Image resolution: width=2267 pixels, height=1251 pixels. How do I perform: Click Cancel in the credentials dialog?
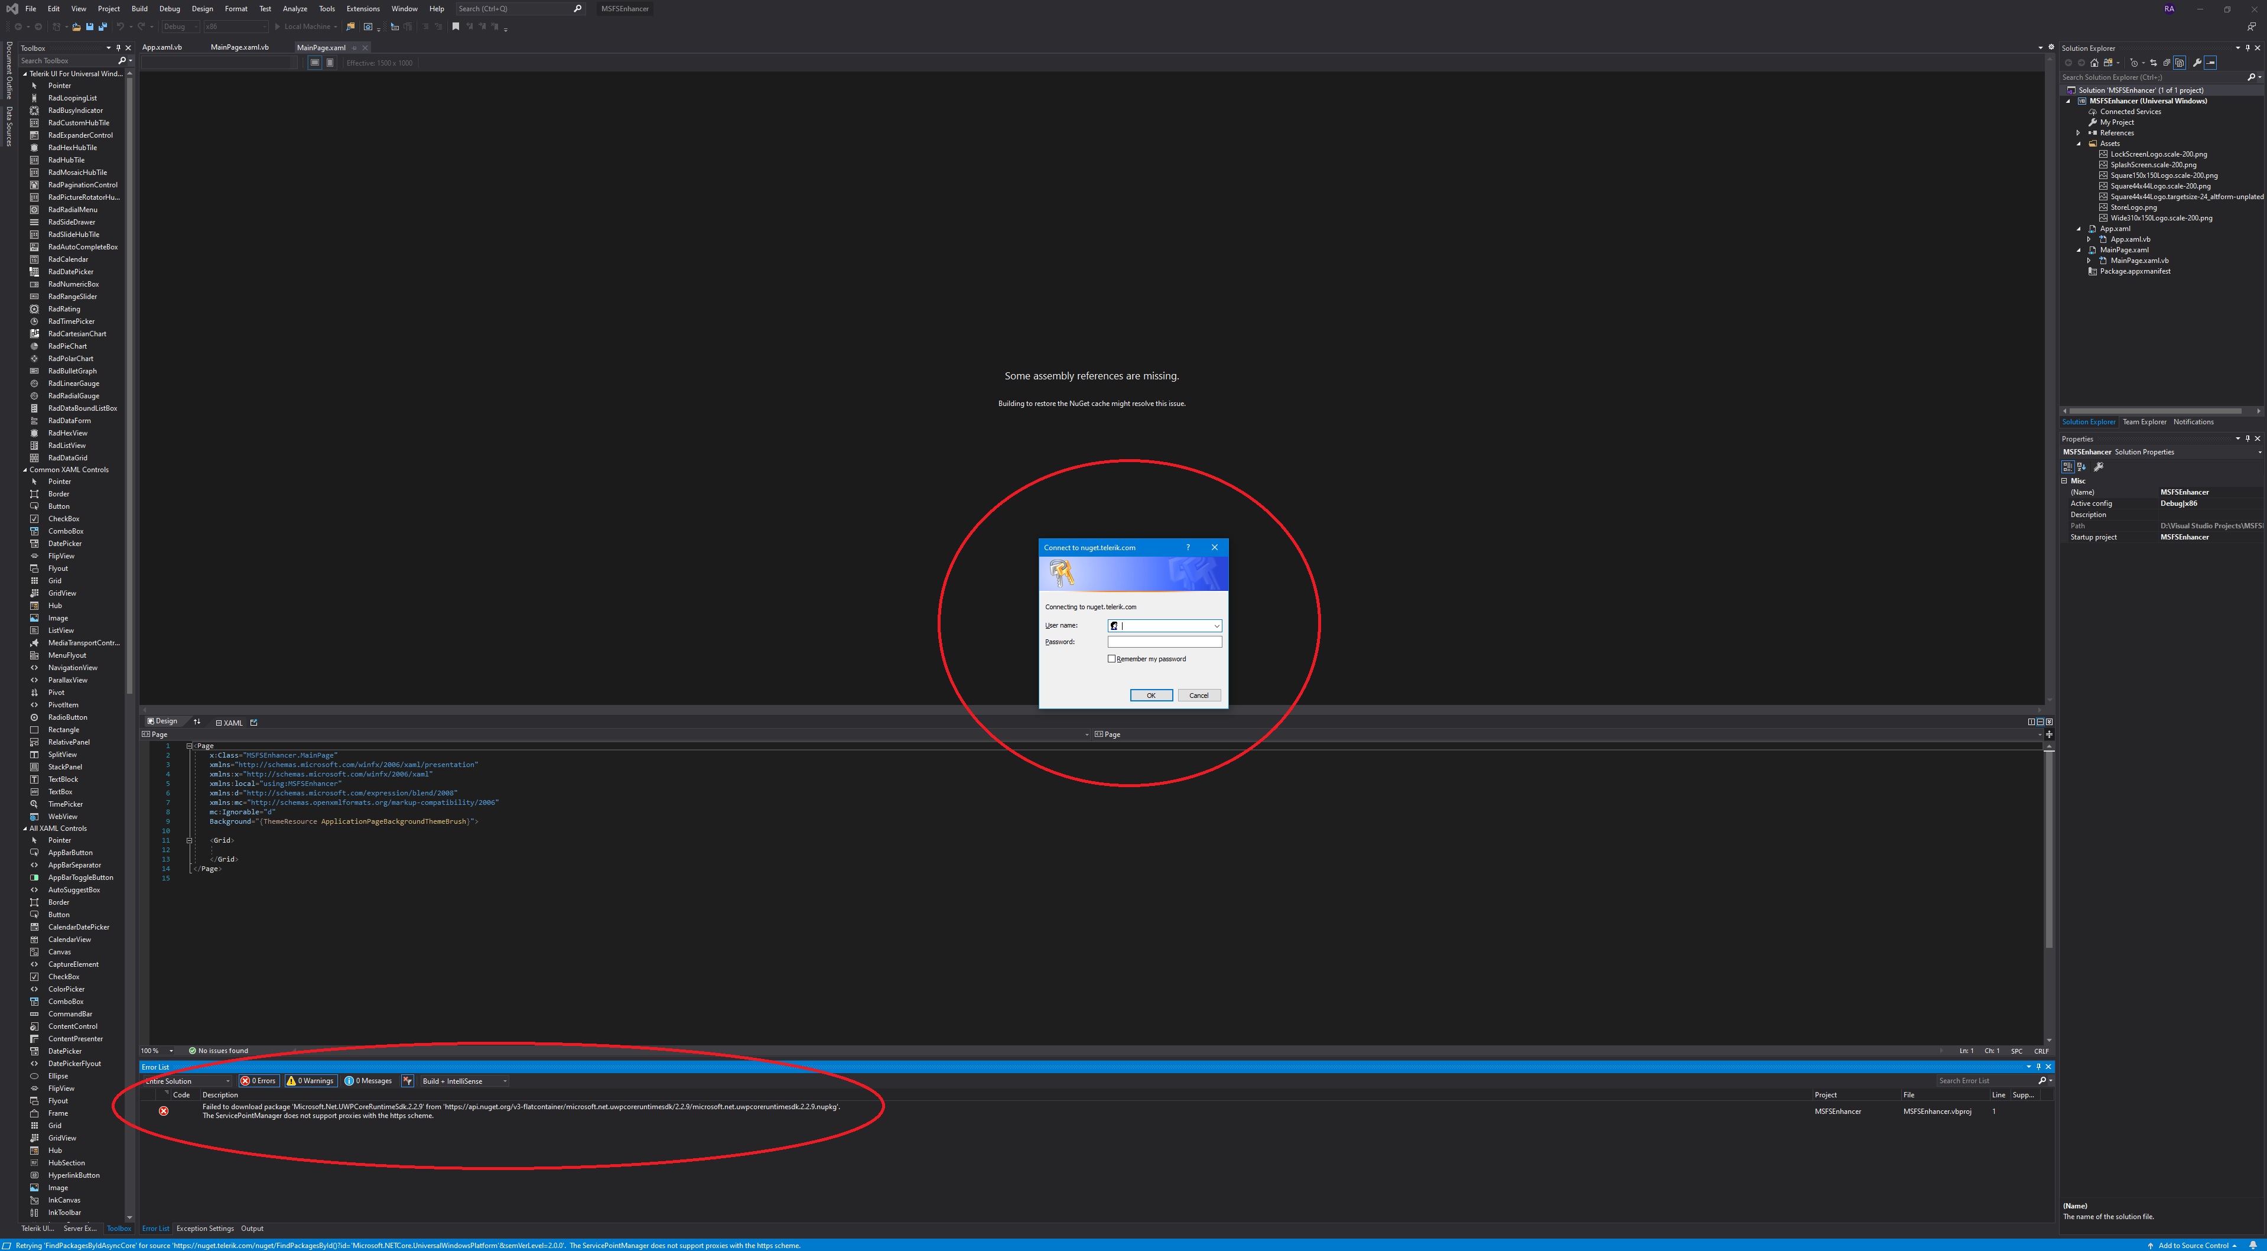pyautogui.click(x=1199, y=696)
